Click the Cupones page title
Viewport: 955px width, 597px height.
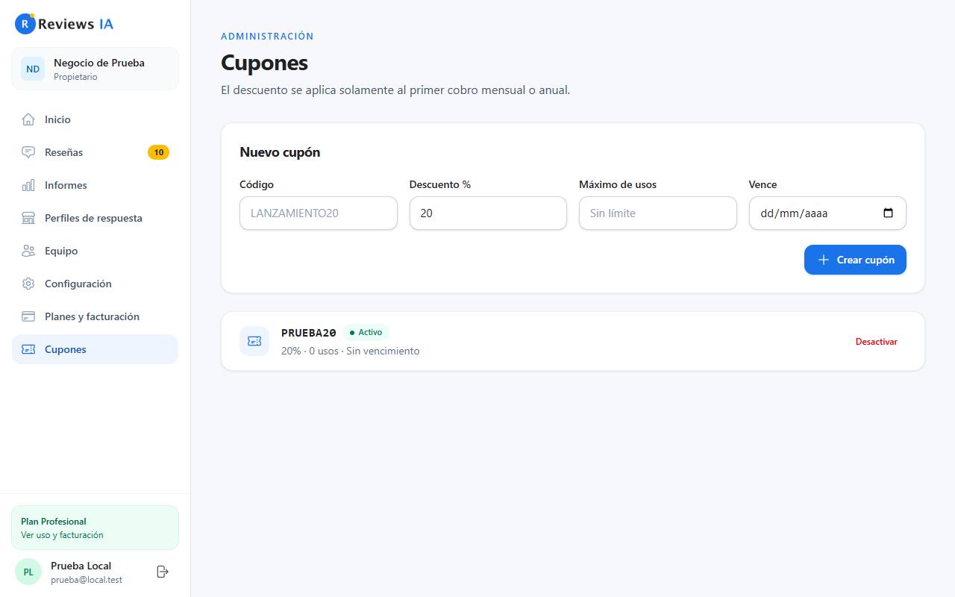pyautogui.click(x=264, y=63)
